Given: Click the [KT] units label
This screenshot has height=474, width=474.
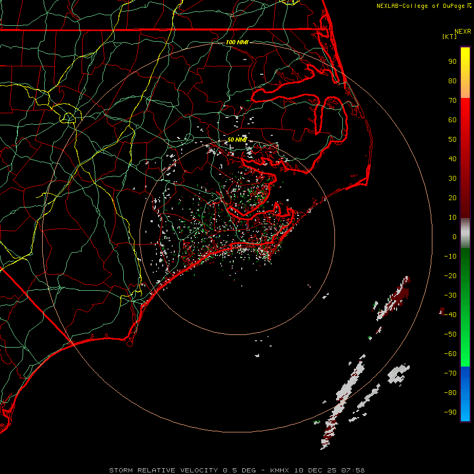Looking at the screenshot, I should [x=450, y=37].
